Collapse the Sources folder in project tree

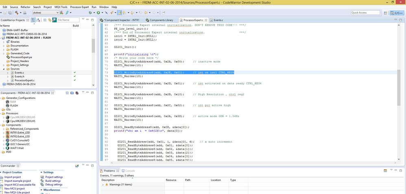[4, 69]
